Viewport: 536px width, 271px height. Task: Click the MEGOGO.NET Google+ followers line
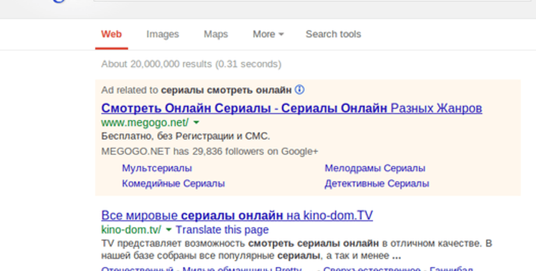point(210,151)
